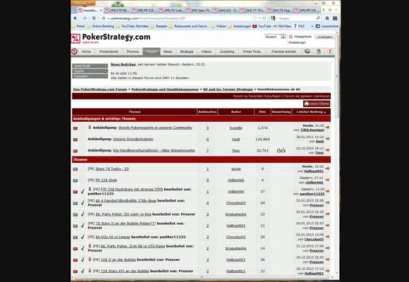Click the PokerStrategy.com logo icon
The image size is (409, 282).
click(x=75, y=39)
